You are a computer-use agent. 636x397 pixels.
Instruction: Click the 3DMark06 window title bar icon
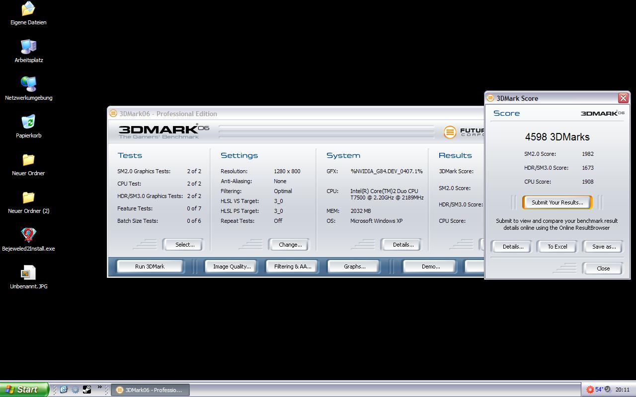113,114
